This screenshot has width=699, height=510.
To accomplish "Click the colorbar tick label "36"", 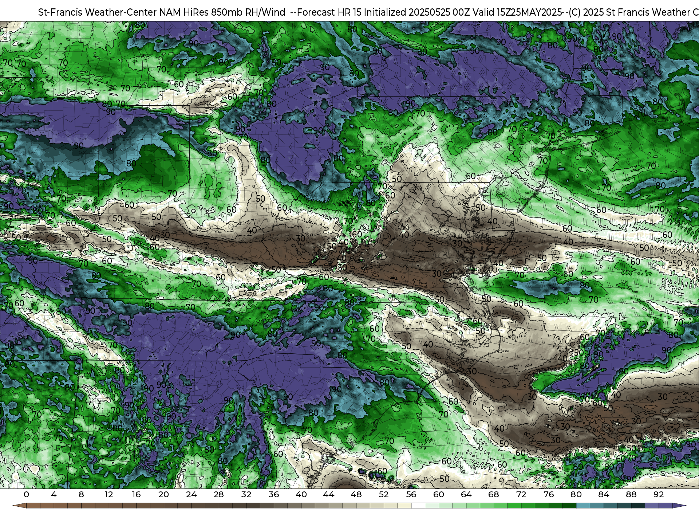I will [x=274, y=494].
